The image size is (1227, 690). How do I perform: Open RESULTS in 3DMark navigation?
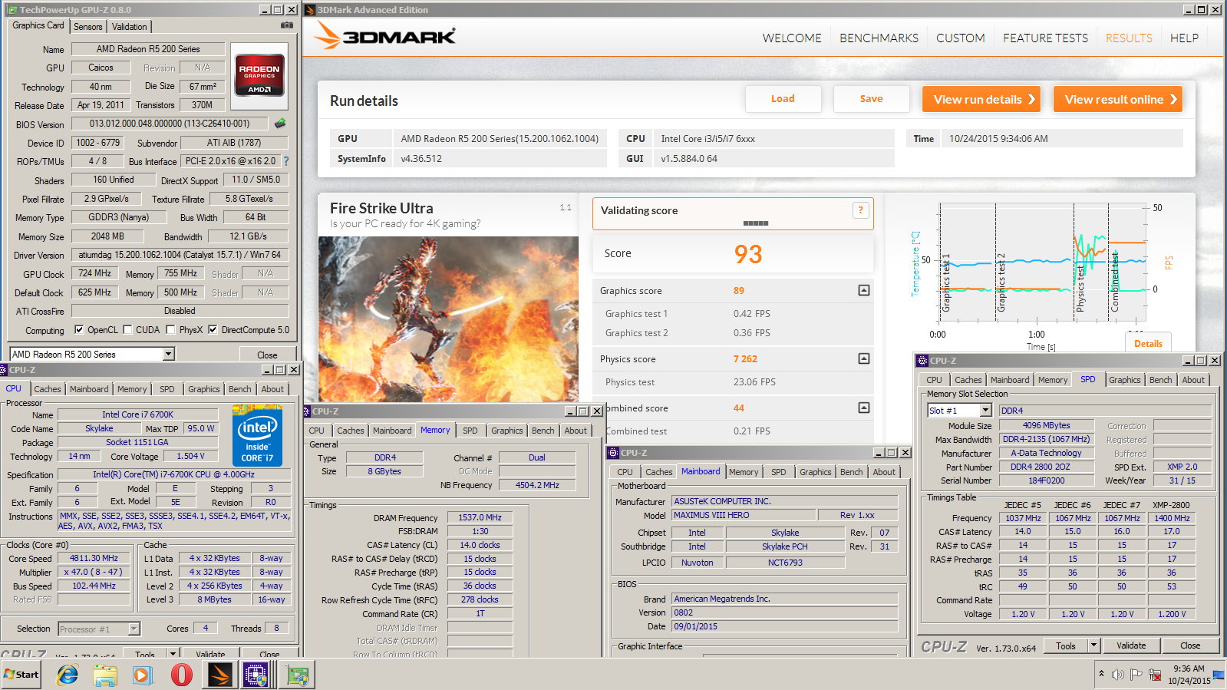(x=1129, y=38)
